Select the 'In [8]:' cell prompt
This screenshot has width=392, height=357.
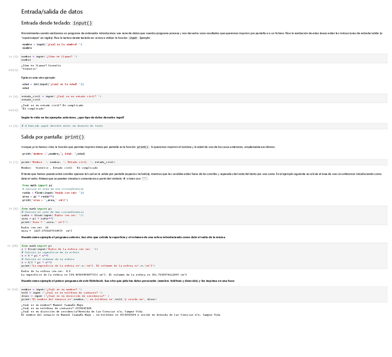pos(13,209)
